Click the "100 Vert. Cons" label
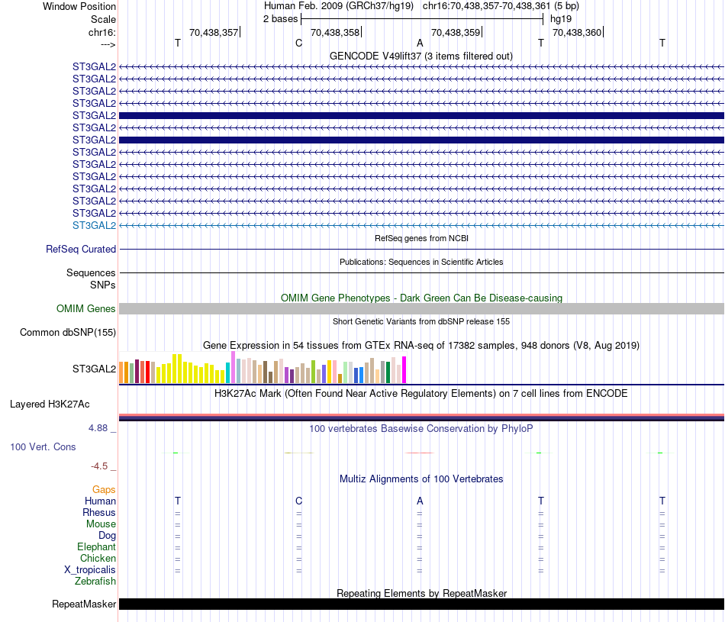The height and width of the screenshot is (622, 725). point(43,446)
